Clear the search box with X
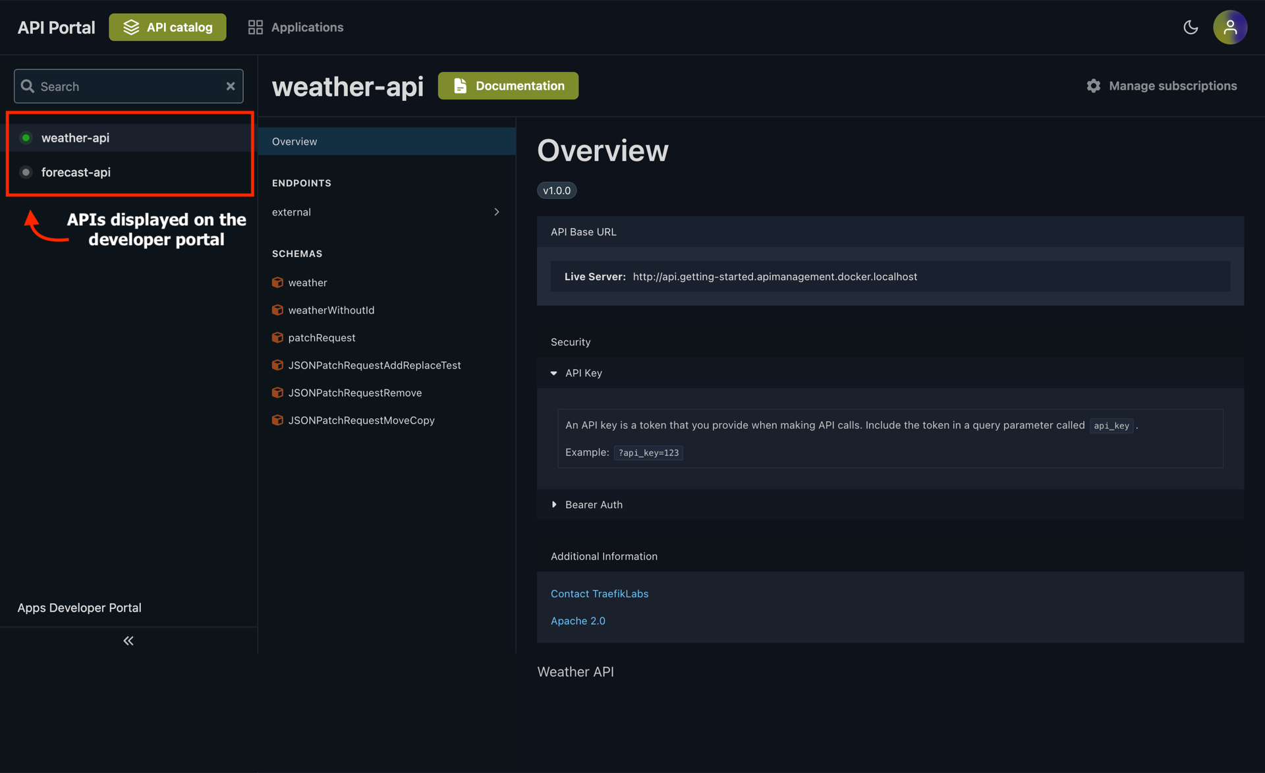The image size is (1265, 773). [231, 86]
